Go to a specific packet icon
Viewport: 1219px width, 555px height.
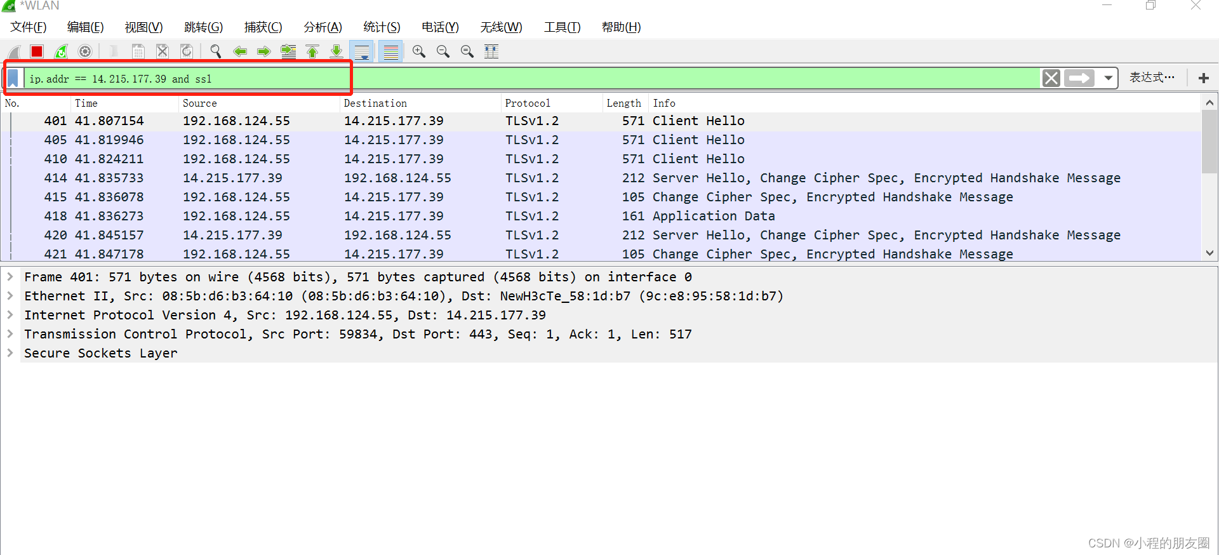click(x=288, y=51)
